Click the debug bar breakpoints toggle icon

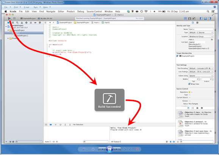(51, 125)
